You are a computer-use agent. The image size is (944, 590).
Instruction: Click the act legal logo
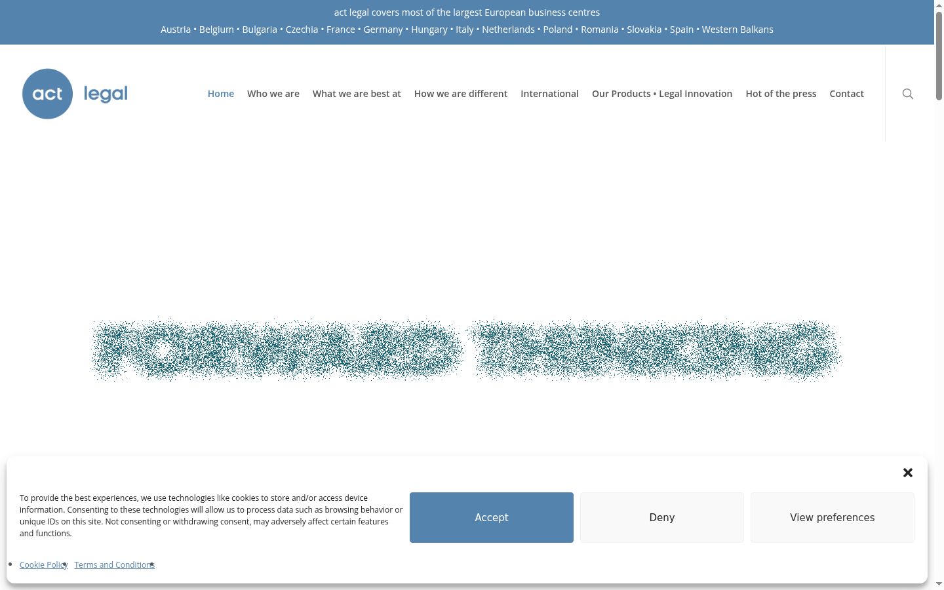point(75,94)
